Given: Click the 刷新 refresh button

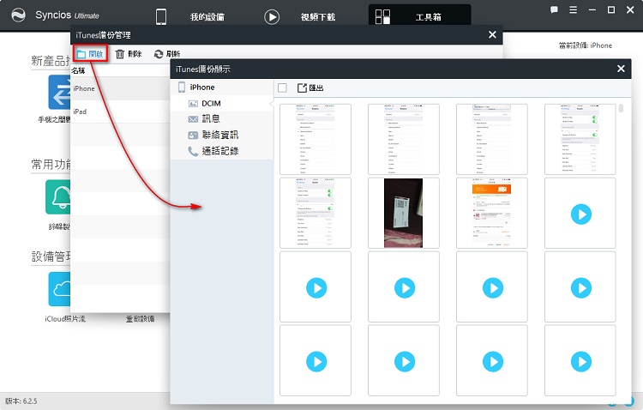Looking at the screenshot, I should coord(167,54).
